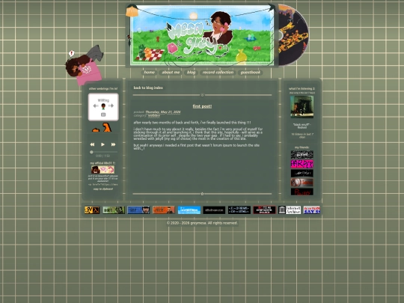Click the music player progress slider
Screen dimensions: 404x303
pos(103,152)
